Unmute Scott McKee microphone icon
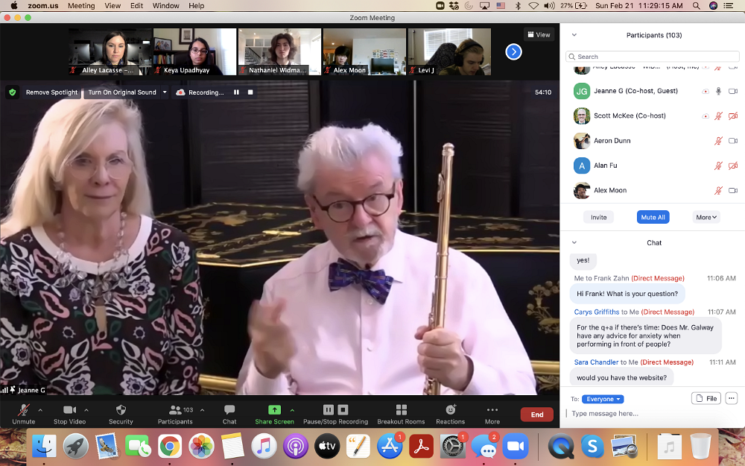Image resolution: width=745 pixels, height=466 pixels. (718, 116)
